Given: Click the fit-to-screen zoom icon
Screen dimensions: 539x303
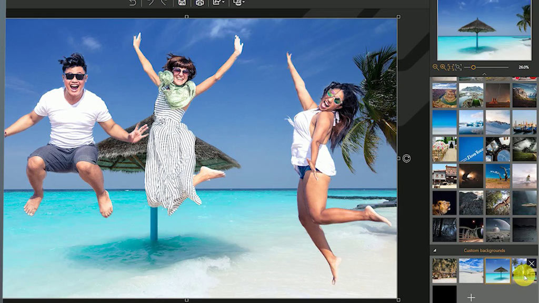Looking at the screenshot, I should tap(458, 67).
